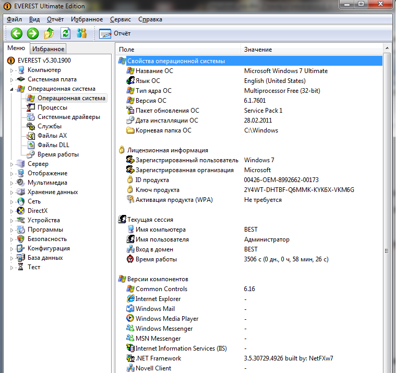Click the Системная плата chip icon
Image resolution: width=396 pixels, height=373 pixels.
click(21, 79)
